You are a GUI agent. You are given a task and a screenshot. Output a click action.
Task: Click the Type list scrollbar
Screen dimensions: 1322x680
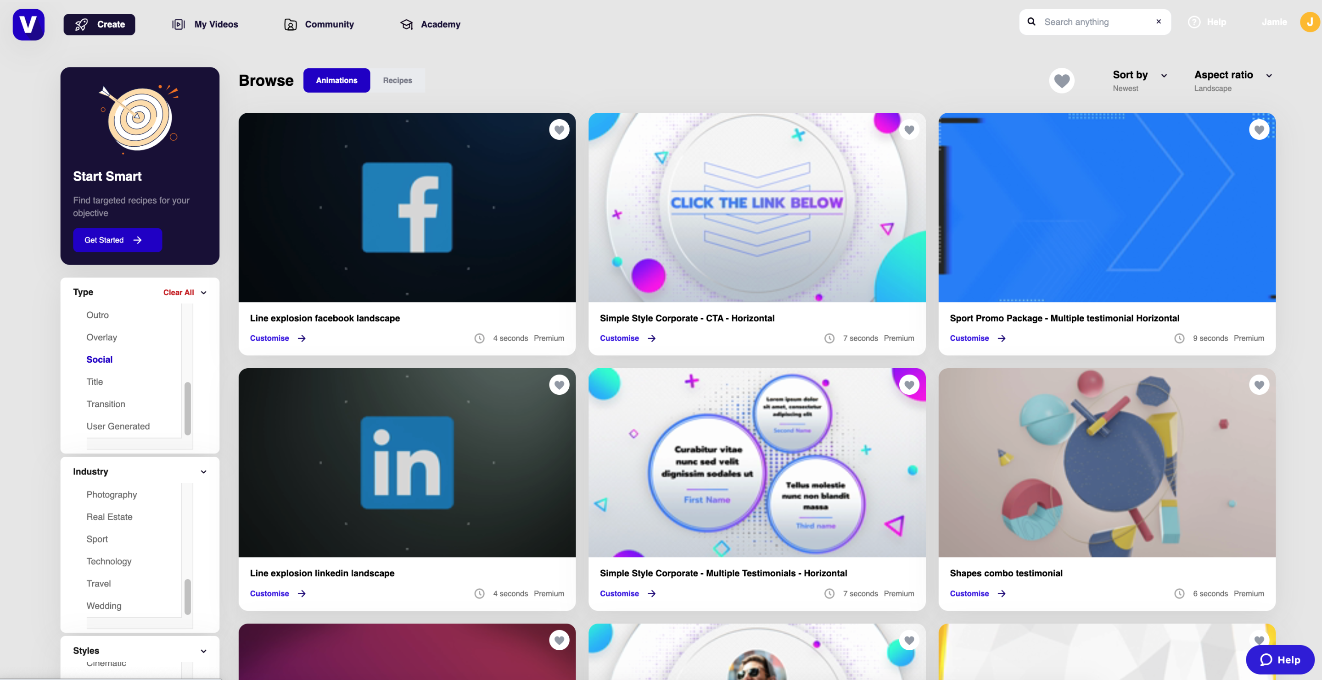187,408
